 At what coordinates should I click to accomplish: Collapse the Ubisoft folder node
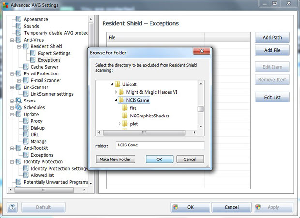coord(112,84)
